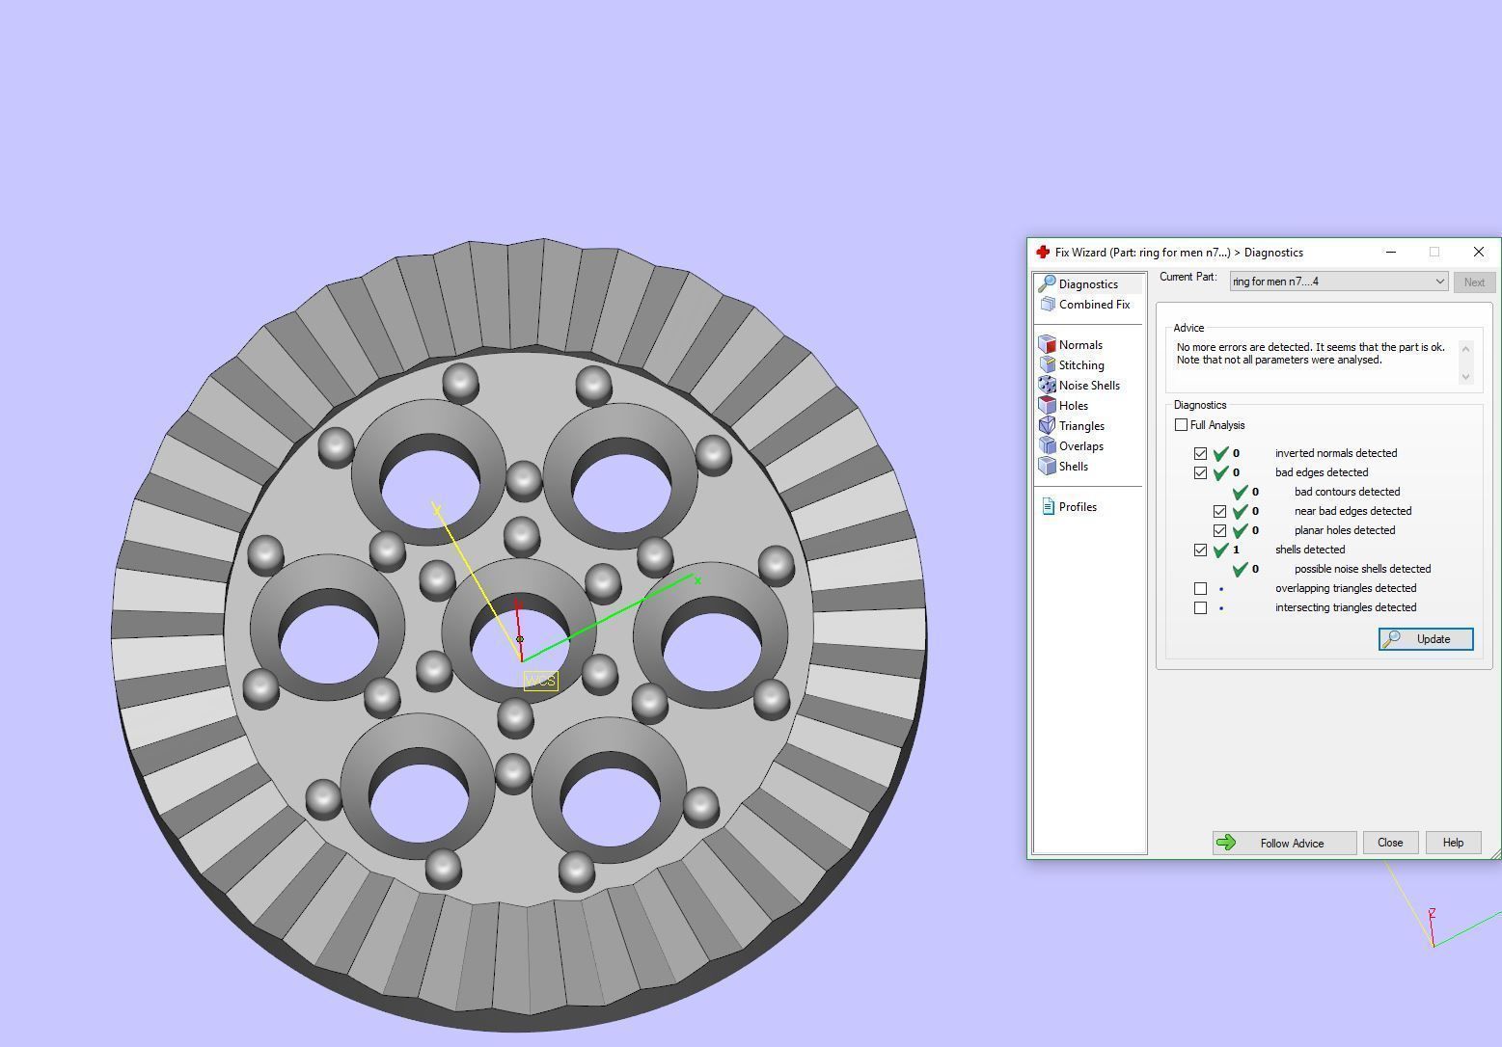Click the Next part button
The image size is (1502, 1047).
pyautogui.click(x=1474, y=282)
